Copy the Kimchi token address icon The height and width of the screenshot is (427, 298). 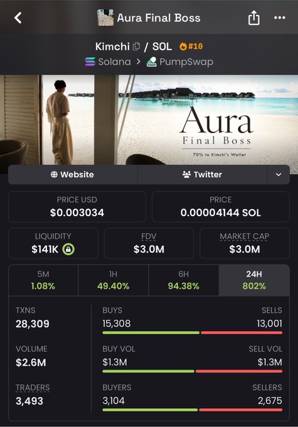136,46
